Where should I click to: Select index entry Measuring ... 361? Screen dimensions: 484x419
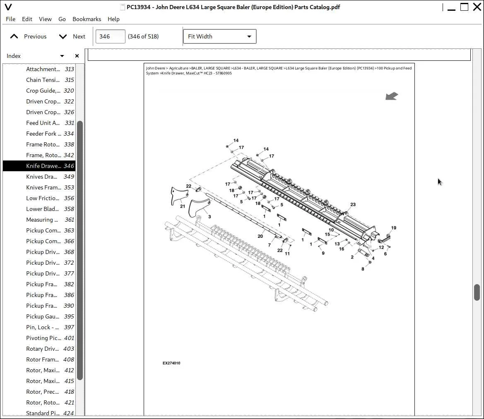coord(39,220)
